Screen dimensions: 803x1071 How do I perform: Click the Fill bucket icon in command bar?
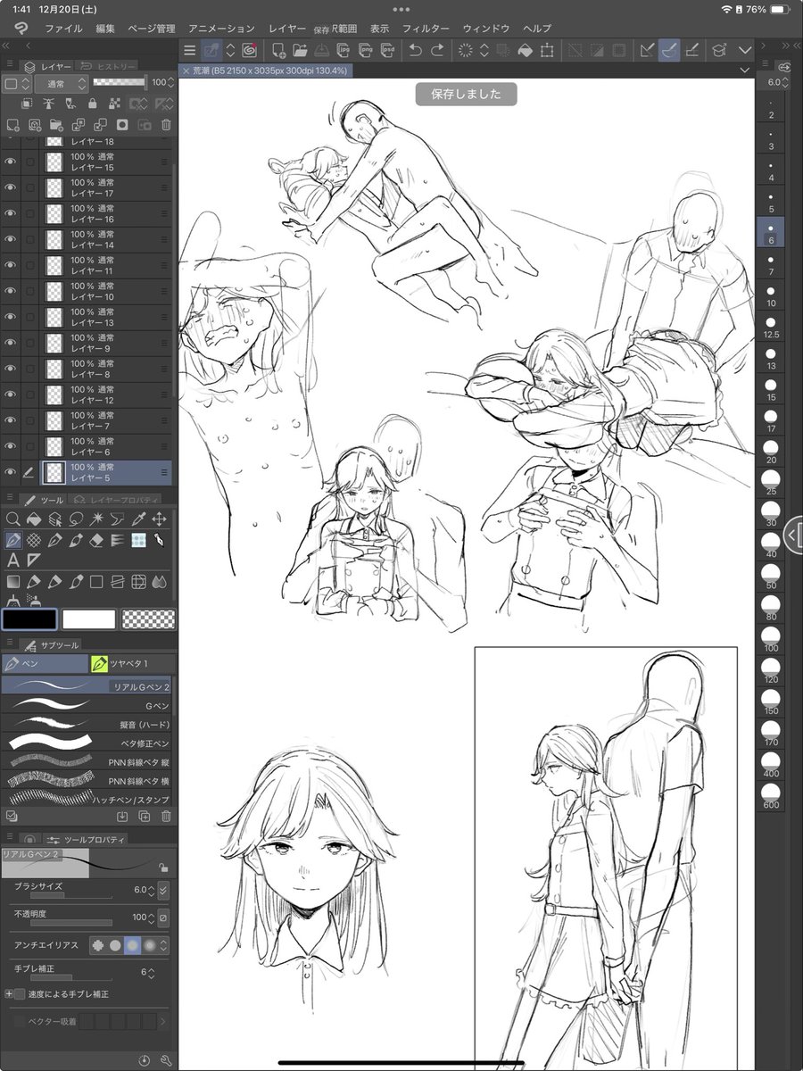[526, 51]
